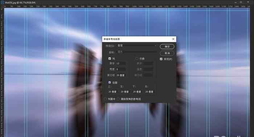Click the 取消 (Cancel) button

pos(167,53)
